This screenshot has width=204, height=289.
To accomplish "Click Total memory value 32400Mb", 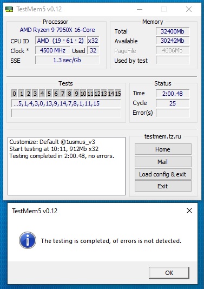I will pyautogui.click(x=173, y=31).
